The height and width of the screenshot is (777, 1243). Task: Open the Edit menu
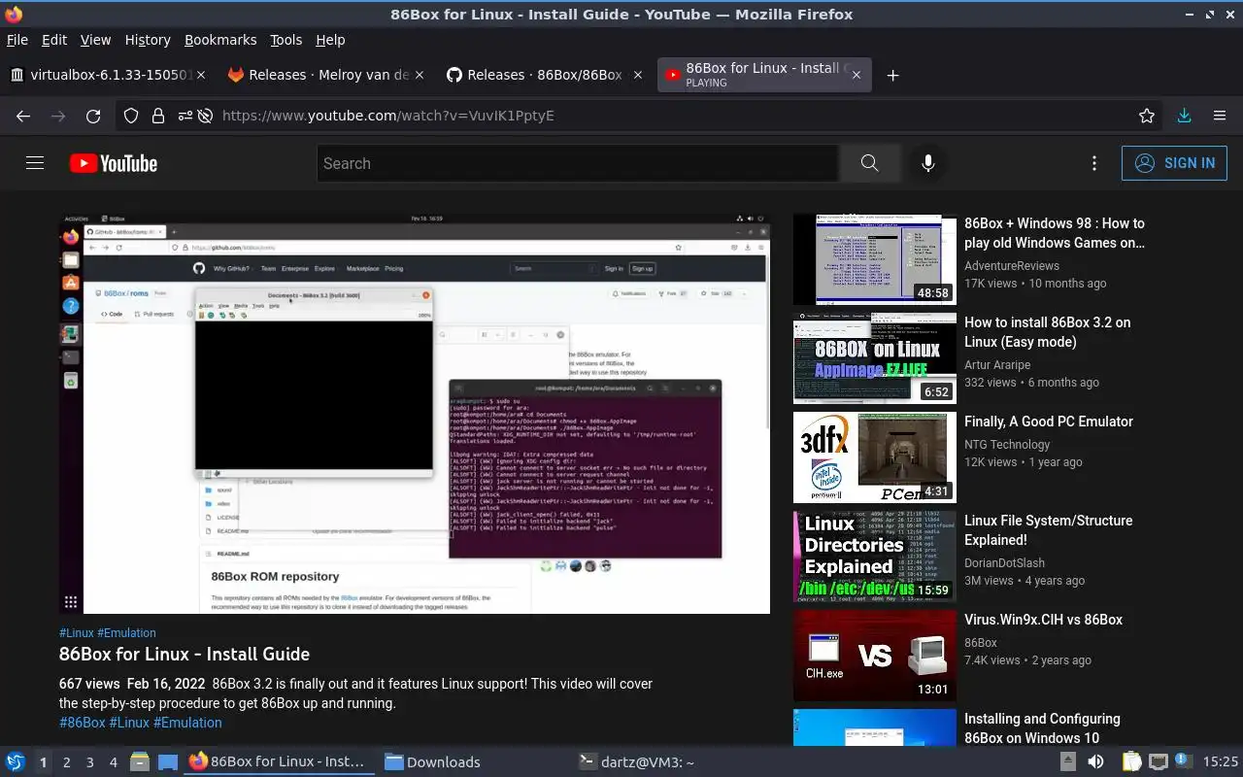coord(54,40)
